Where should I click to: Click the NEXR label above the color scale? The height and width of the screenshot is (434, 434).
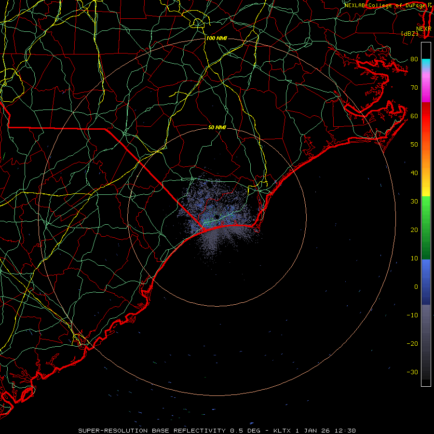(x=423, y=29)
